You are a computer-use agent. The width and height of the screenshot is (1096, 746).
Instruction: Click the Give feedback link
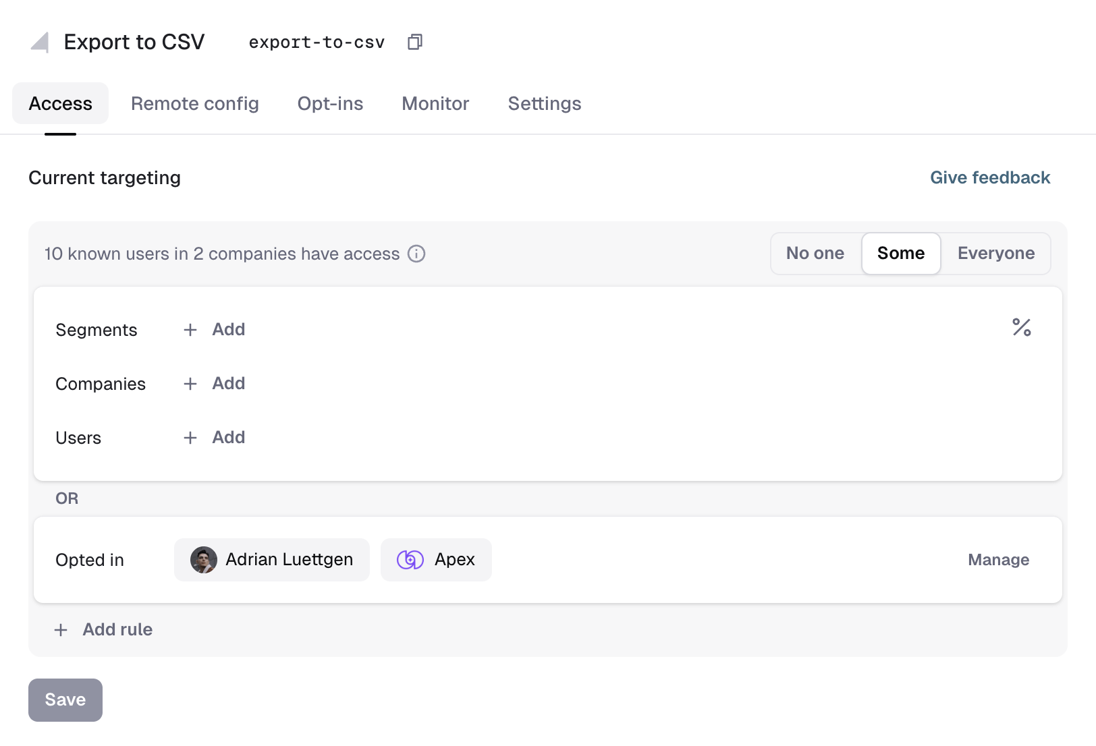[990, 178]
